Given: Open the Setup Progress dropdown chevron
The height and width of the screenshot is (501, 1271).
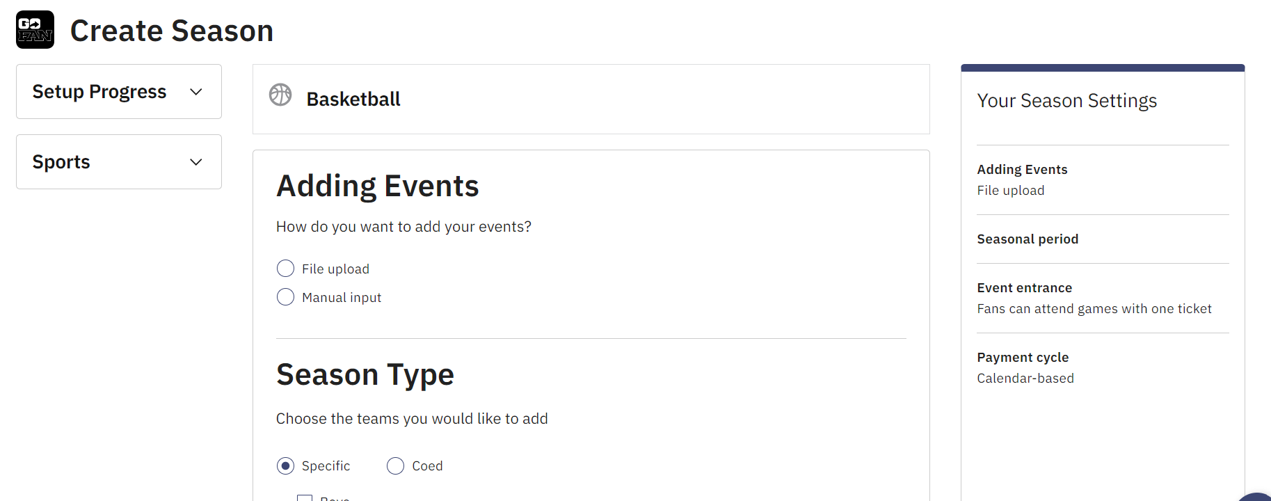Looking at the screenshot, I should pyautogui.click(x=195, y=91).
